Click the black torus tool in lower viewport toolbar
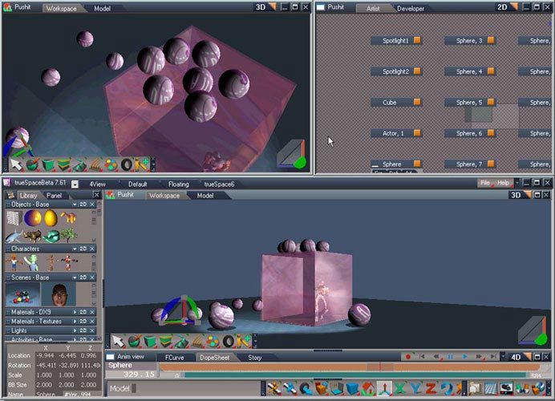This screenshot has width=555, height=401. coord(228,342)
